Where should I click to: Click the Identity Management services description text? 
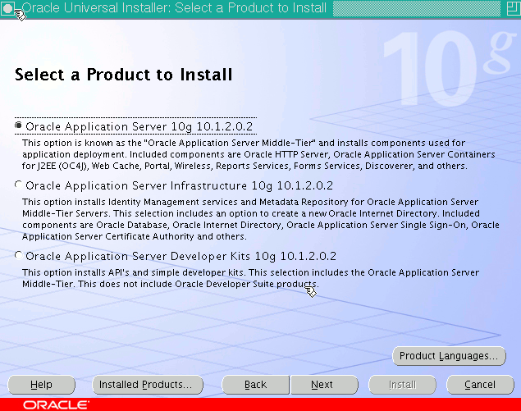pyautogui.click(x=261, y=219)
